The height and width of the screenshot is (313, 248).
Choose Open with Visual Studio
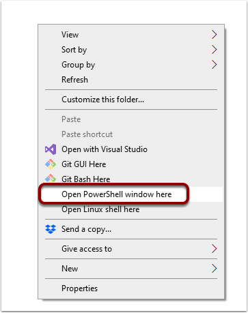click(x=105, y=149)
